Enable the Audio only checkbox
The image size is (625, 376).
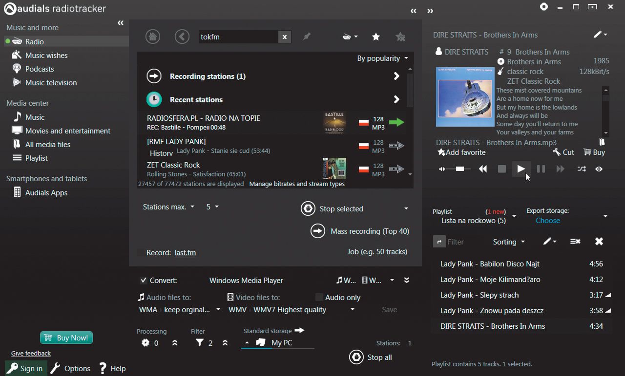point(319,297)
